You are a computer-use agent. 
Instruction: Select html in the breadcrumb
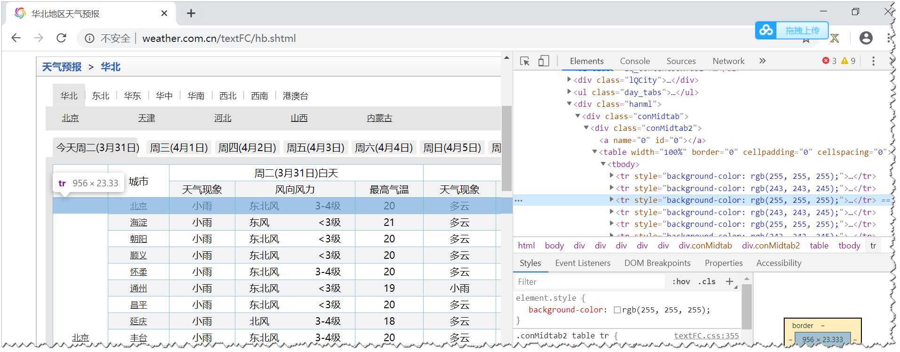pos(526,246)
